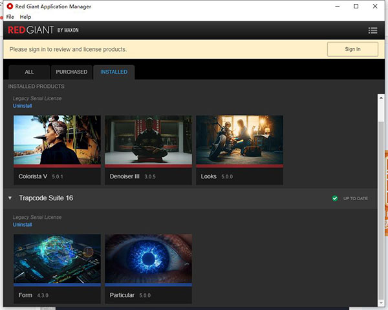Click the Denoiser III 3.0.5 label
388x310 pixels.
point(133,176)
